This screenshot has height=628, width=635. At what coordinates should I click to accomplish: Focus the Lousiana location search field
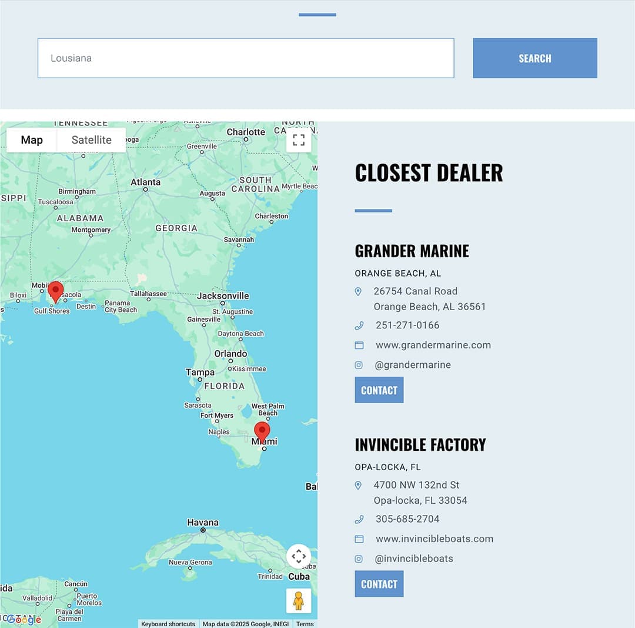coord(246,58)
